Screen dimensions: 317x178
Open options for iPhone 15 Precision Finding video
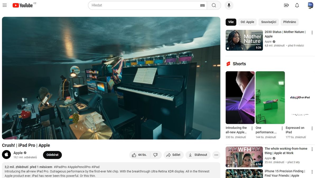[312, 172]
